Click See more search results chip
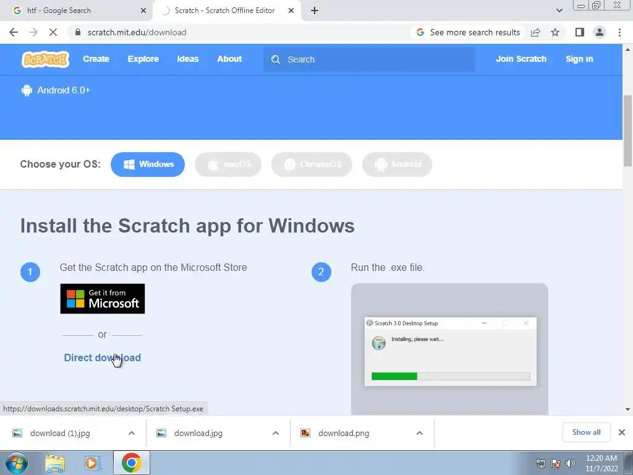The image size is (633, 475). (469, 32)
